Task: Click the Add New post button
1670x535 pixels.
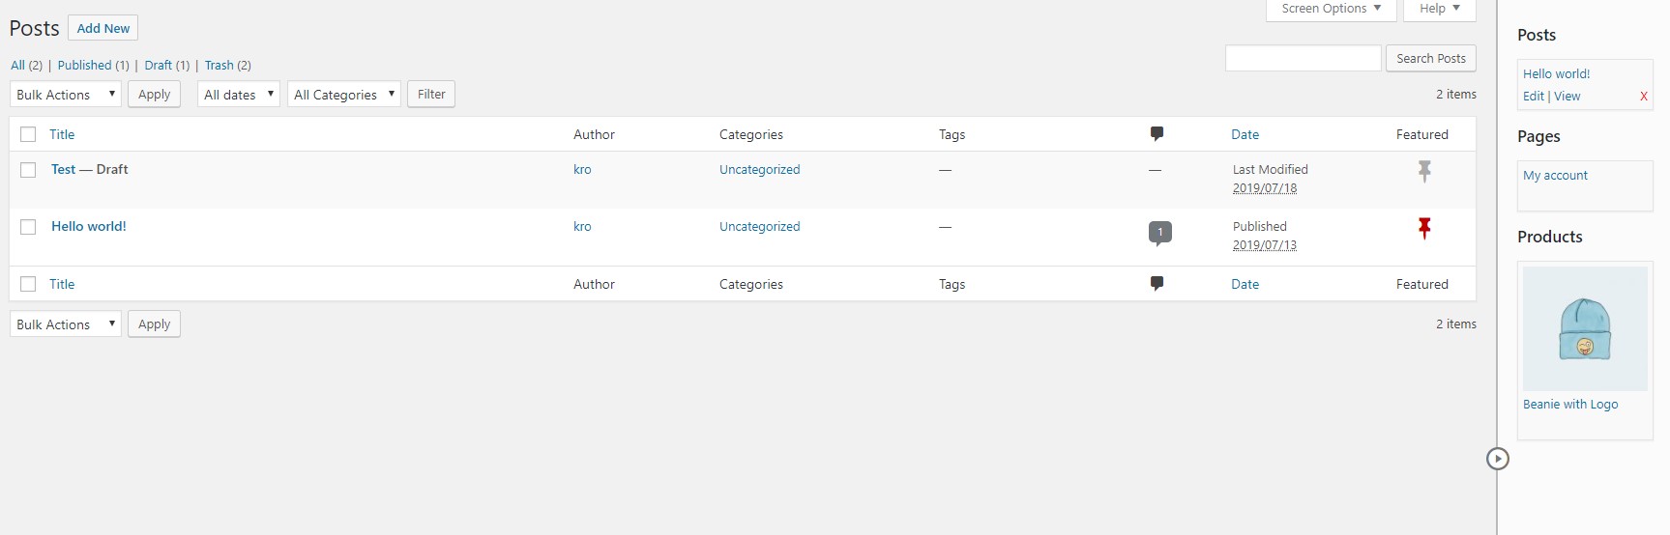Action: pyautogui.click(x=103, y=28)
